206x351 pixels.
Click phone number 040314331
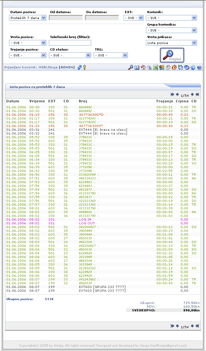87,178
